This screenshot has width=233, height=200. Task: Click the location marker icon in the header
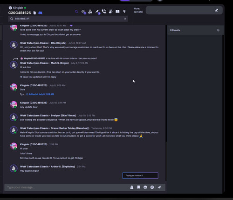point(124,12)
